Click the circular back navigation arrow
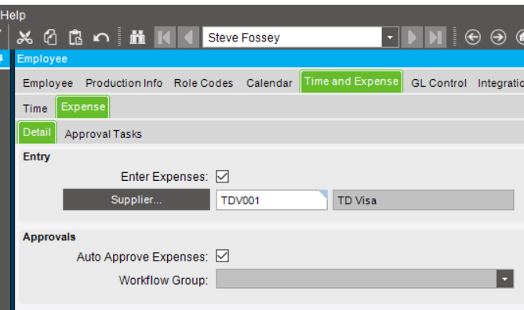The image size is (524, 310). 472,37
